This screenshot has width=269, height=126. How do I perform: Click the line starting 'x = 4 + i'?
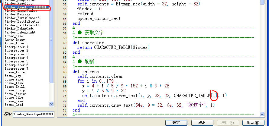[125, 86]
